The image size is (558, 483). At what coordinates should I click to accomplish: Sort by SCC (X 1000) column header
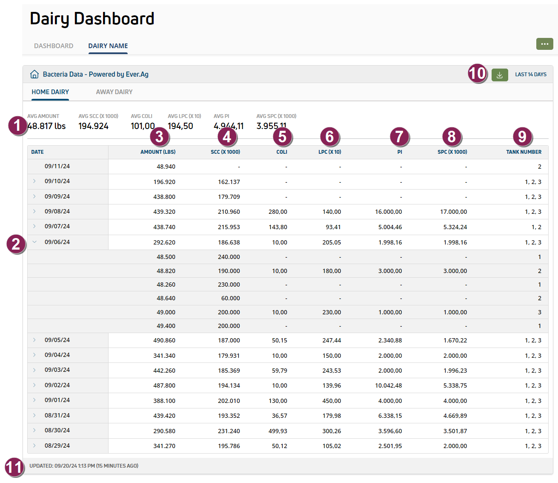tap(225, 152)
